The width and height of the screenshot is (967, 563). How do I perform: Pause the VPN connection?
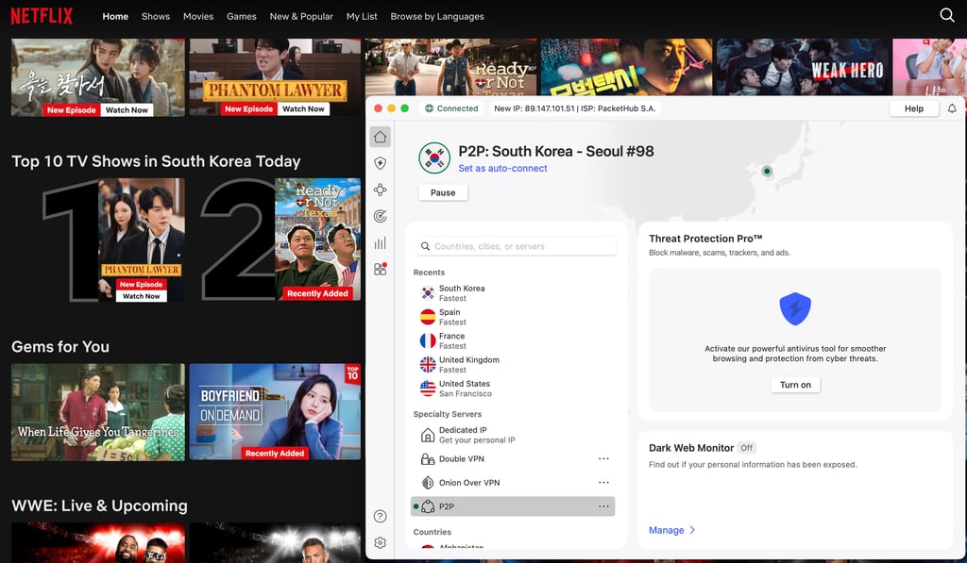tap(443, 192)
